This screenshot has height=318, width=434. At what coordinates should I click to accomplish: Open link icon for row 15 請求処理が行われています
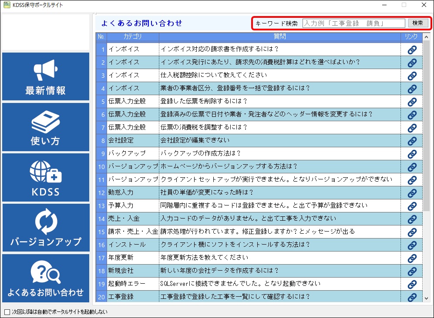pyautogui.click(x=412, y=232)
